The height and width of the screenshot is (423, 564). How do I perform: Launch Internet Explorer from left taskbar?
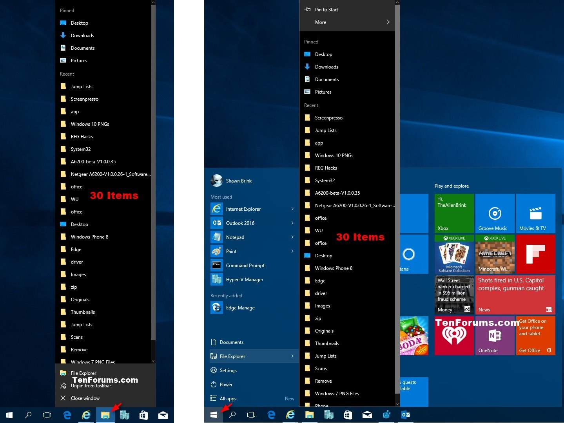pyautogui.click(x=86, y=415)
